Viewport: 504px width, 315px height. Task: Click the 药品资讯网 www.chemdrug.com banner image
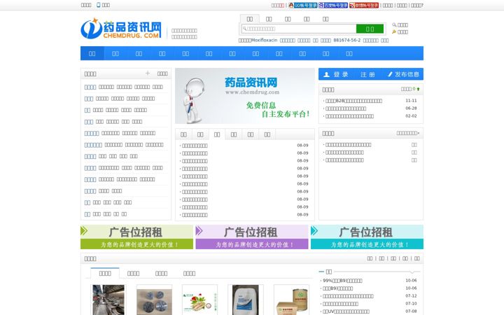click(x=245, y=96)
